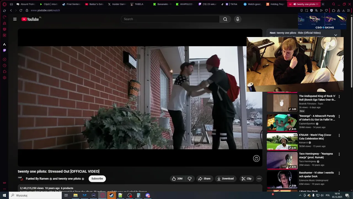
Task: Switch to the ClipQ browser tab
Action: click(x=49, y=4)
